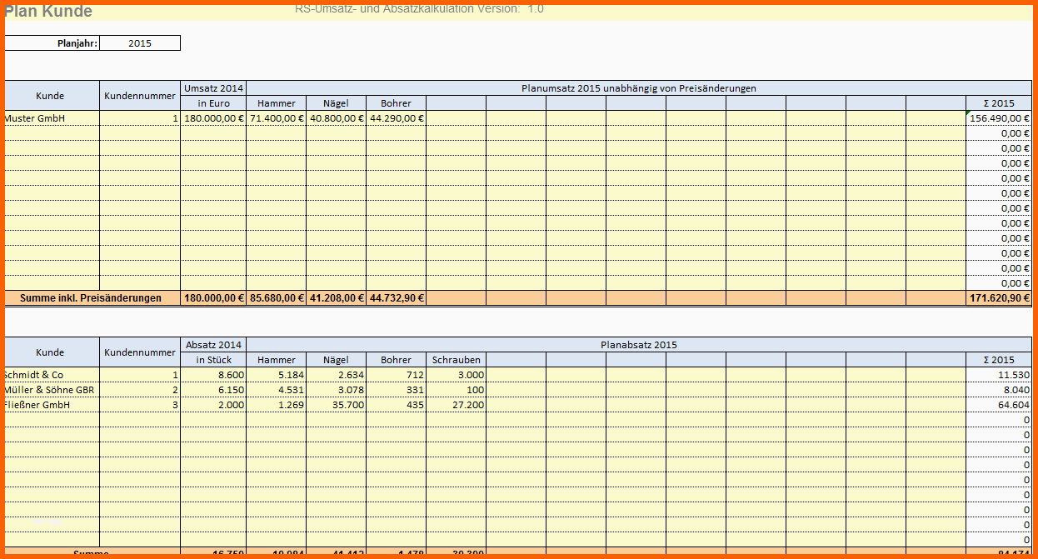
Task: Select the Muster GmbH customer cell
Action: [52, 118]
